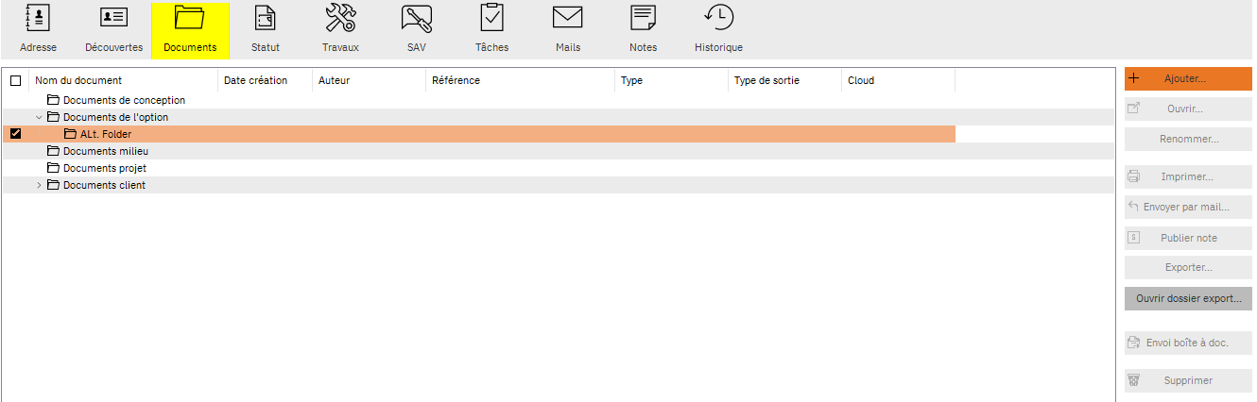The width and height of the screenshot is (1257, 402).
Task: Click the Exporter... button
Action: tap(1188, 268)
